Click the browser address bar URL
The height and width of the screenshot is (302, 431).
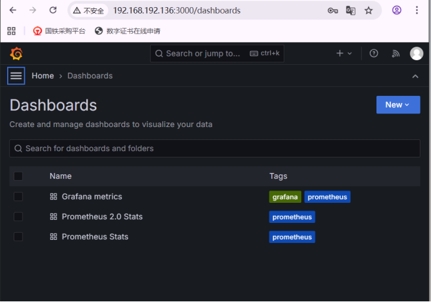click(177, 11)
